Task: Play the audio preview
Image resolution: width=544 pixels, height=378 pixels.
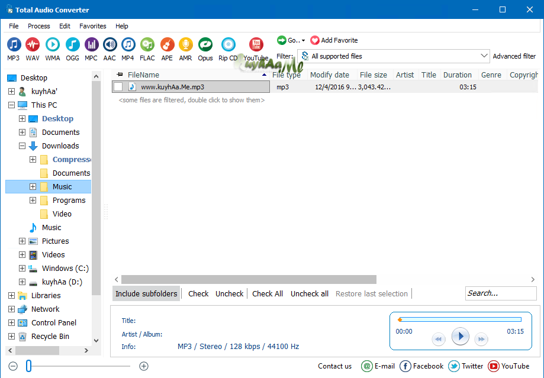Action: 461,337
